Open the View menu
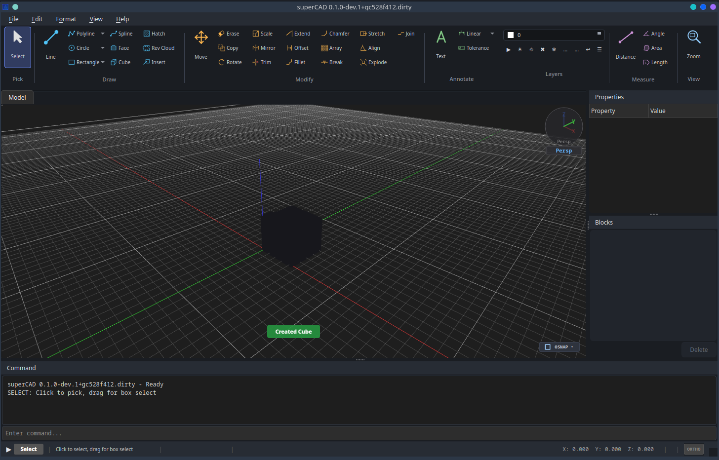The height and width of the screenshot is (460, 719). click(96, 19)
